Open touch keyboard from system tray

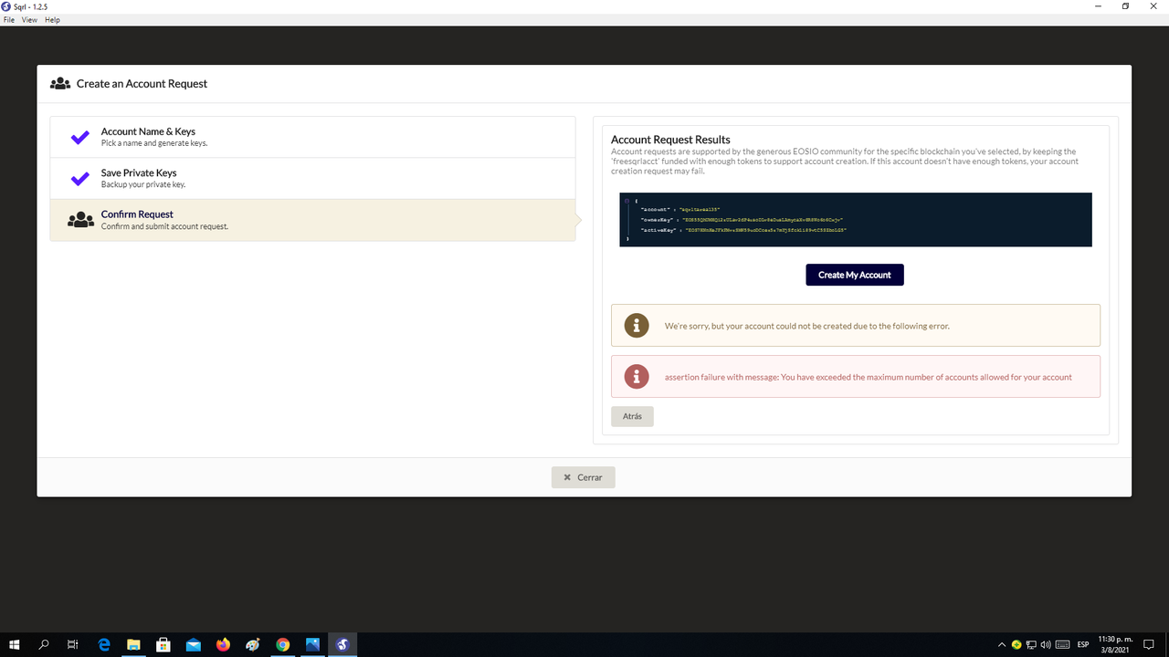coord(1062,645)
